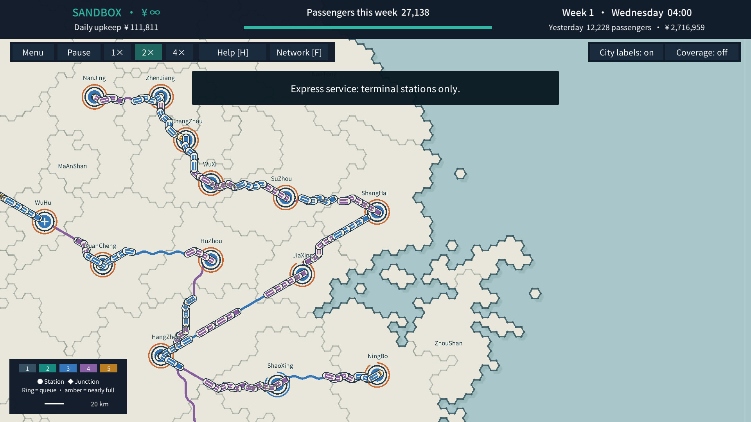Click the Week 1 Wednesday 04:00 clock
This screenshot has height=422, width=751.
(627, 13)
